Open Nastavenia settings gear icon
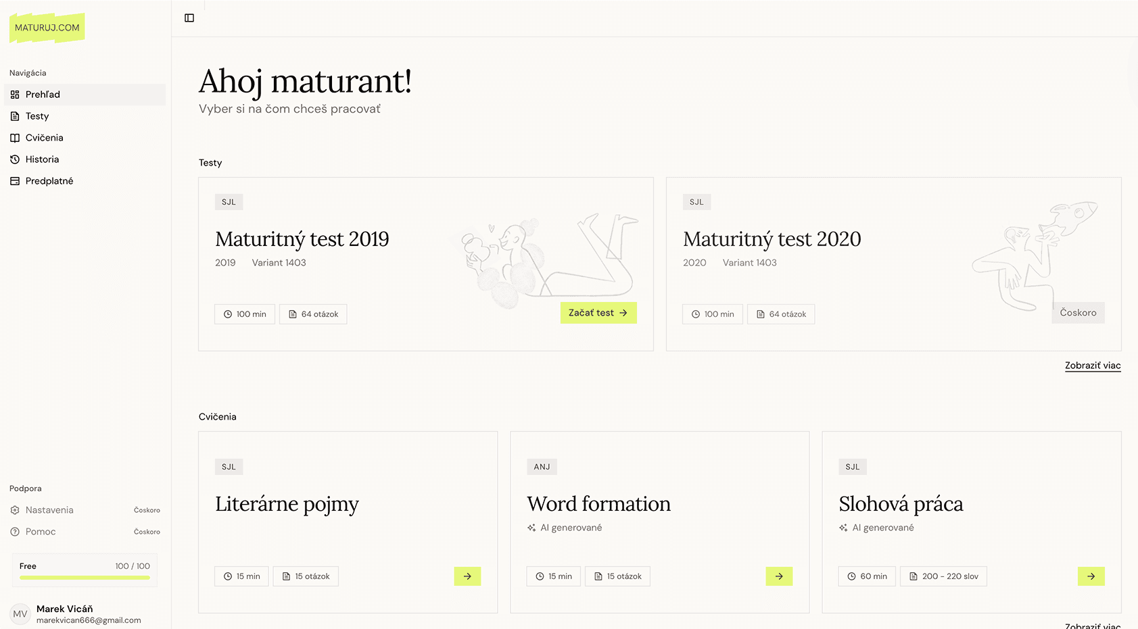1138x629 pixels. (x=15, y=510)
